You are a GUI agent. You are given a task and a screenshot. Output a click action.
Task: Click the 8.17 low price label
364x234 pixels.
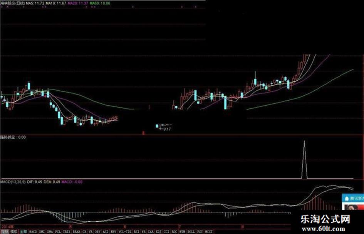pos(167,129)
